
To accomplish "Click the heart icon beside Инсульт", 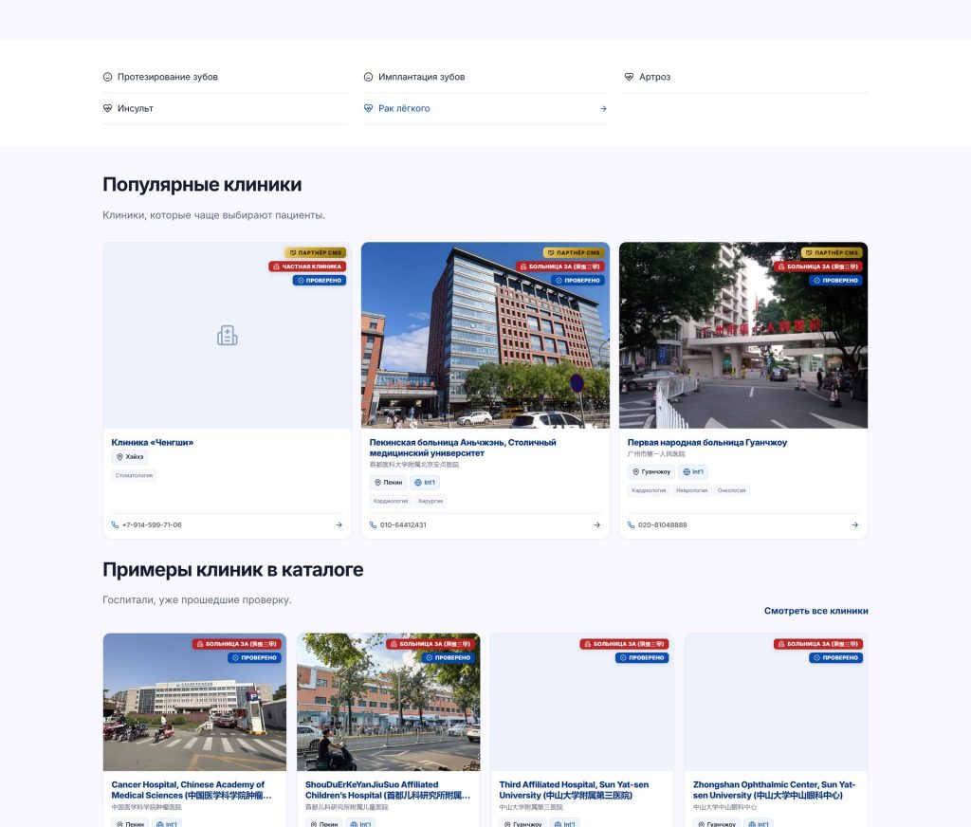I will (x=107, y=108).
